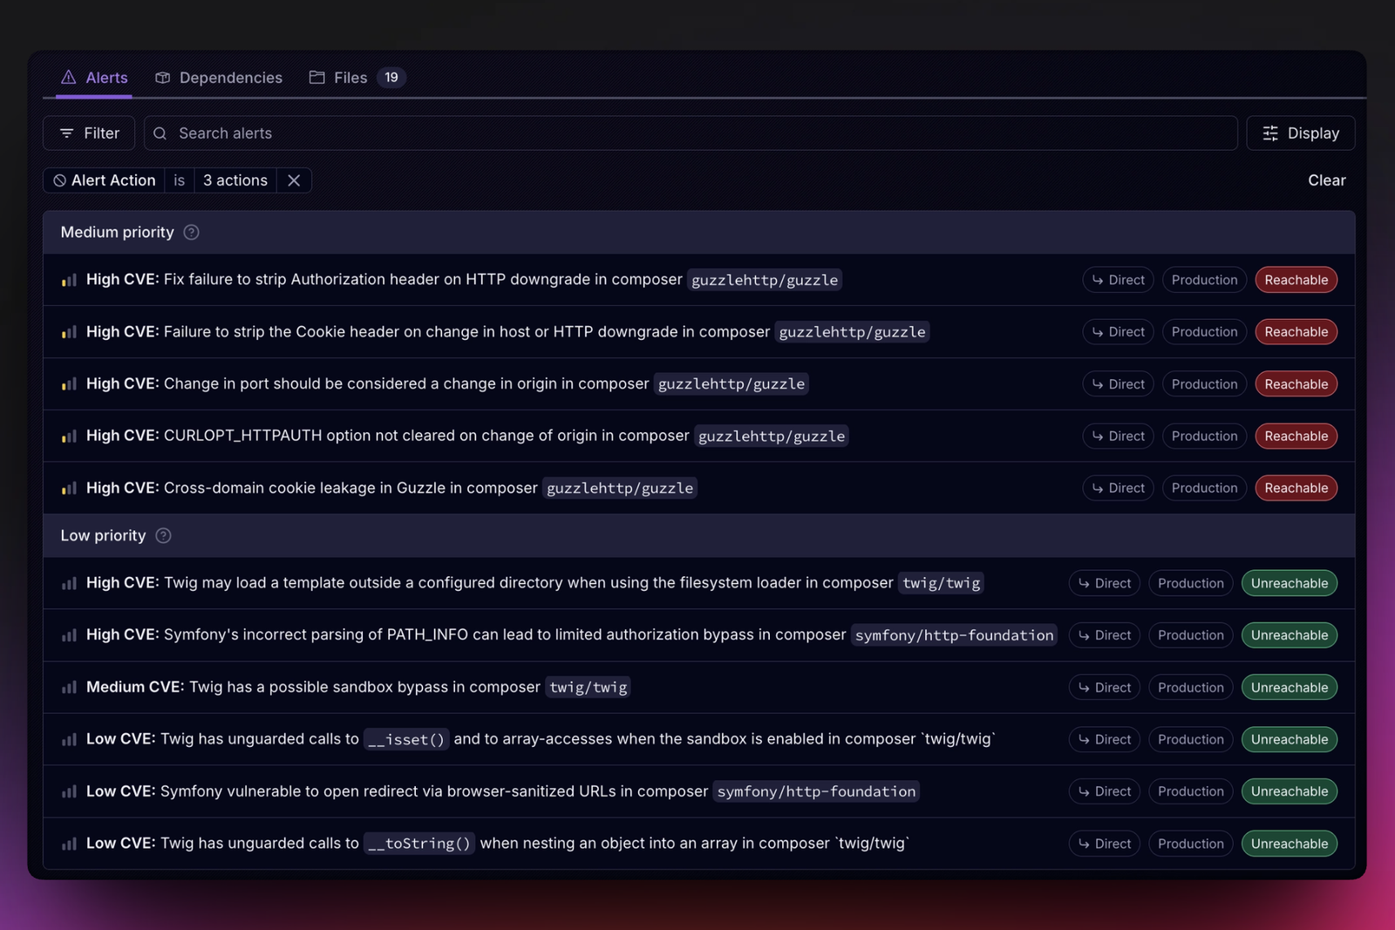The image size is (1395, 930).
Task: Switch to the Alerts tab
Action: (x=94, y=78)
